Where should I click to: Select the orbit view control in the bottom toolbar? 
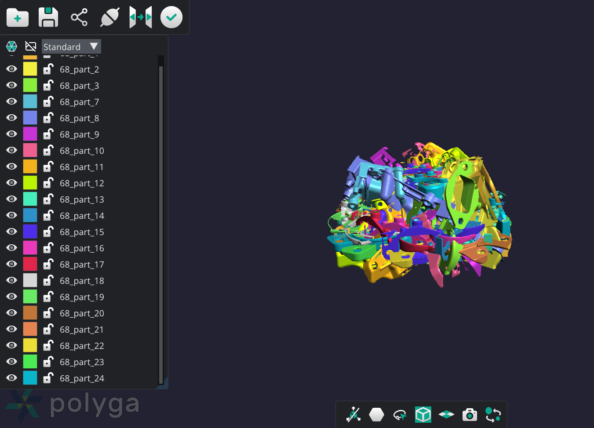coord(400,414)
